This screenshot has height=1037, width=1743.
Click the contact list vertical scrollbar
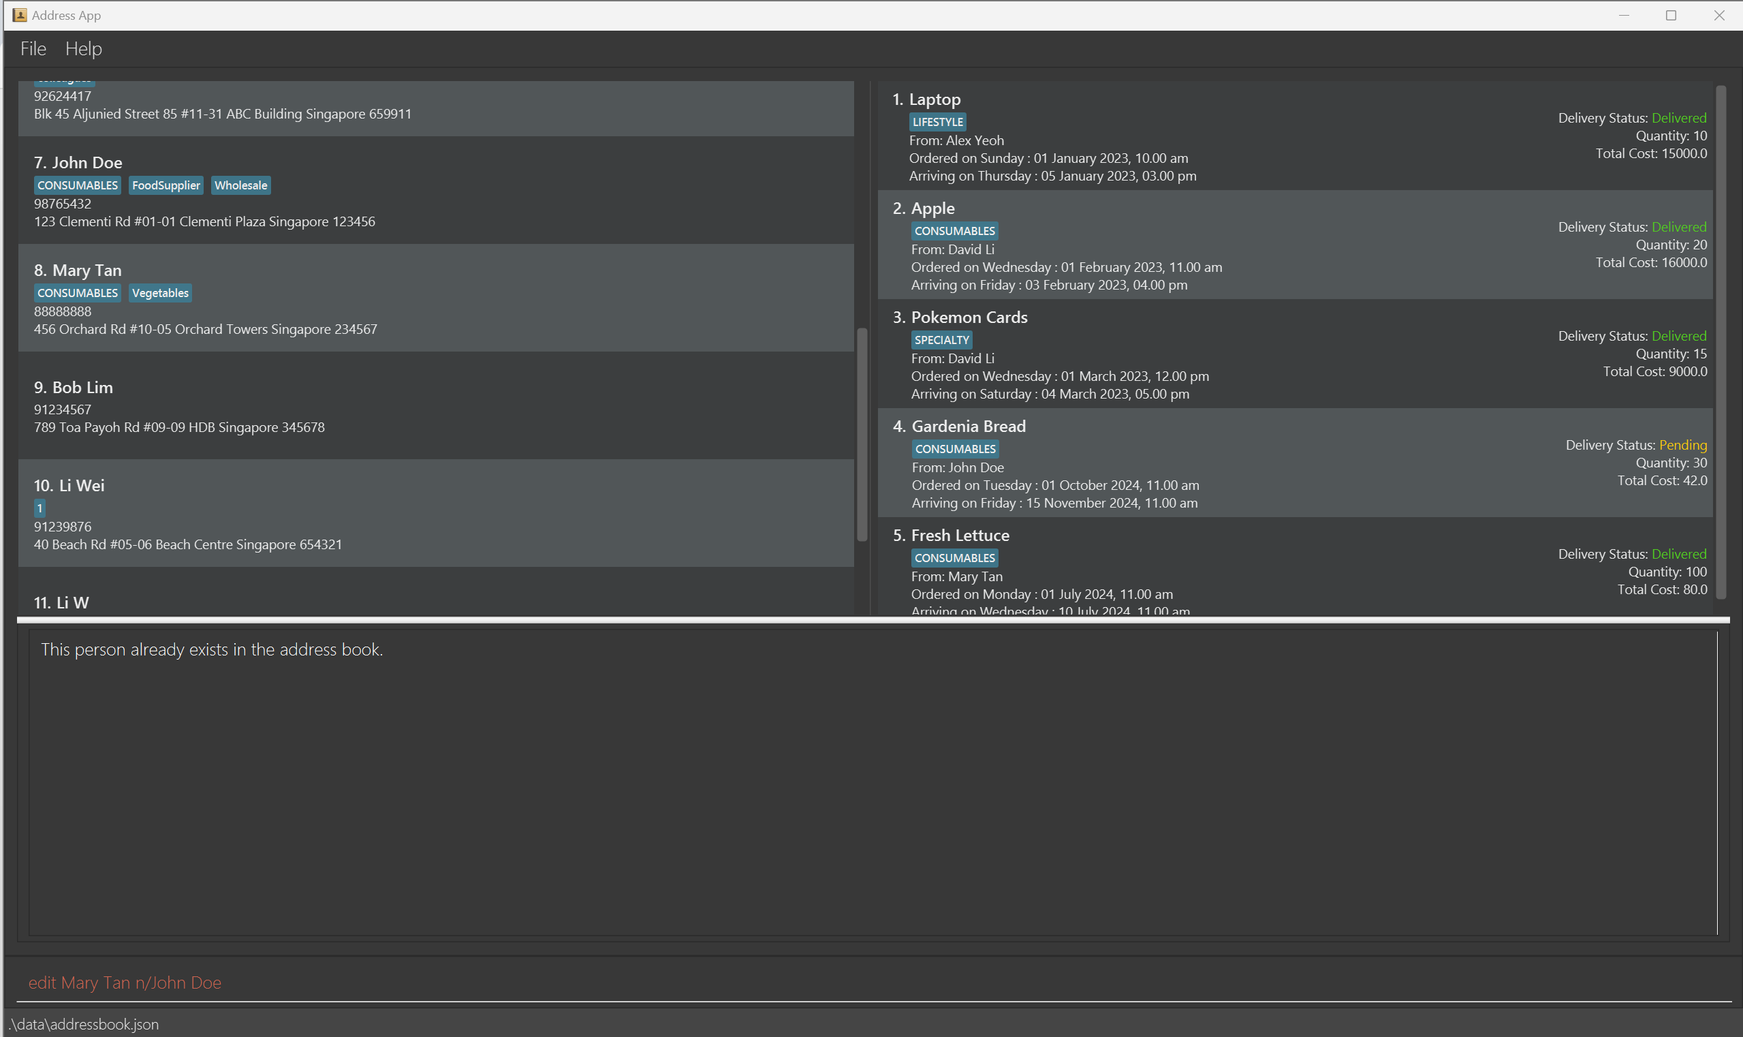(x=862, y=435)
